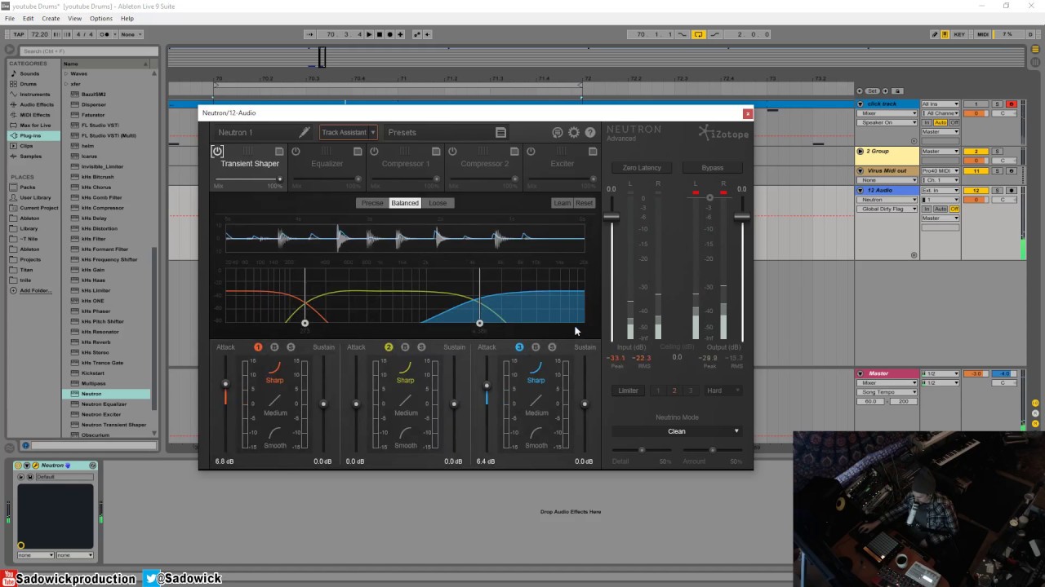Select Balanced transient mode
1045x587 pixels.
pyautogui.click(x=405, y=203)
